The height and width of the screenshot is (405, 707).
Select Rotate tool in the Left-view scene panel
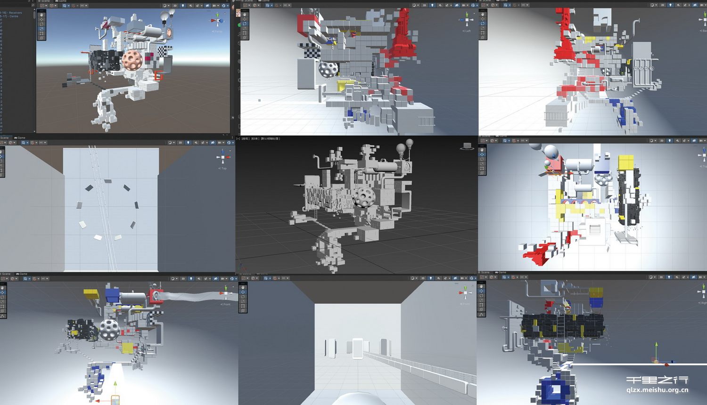click(244, 24)
